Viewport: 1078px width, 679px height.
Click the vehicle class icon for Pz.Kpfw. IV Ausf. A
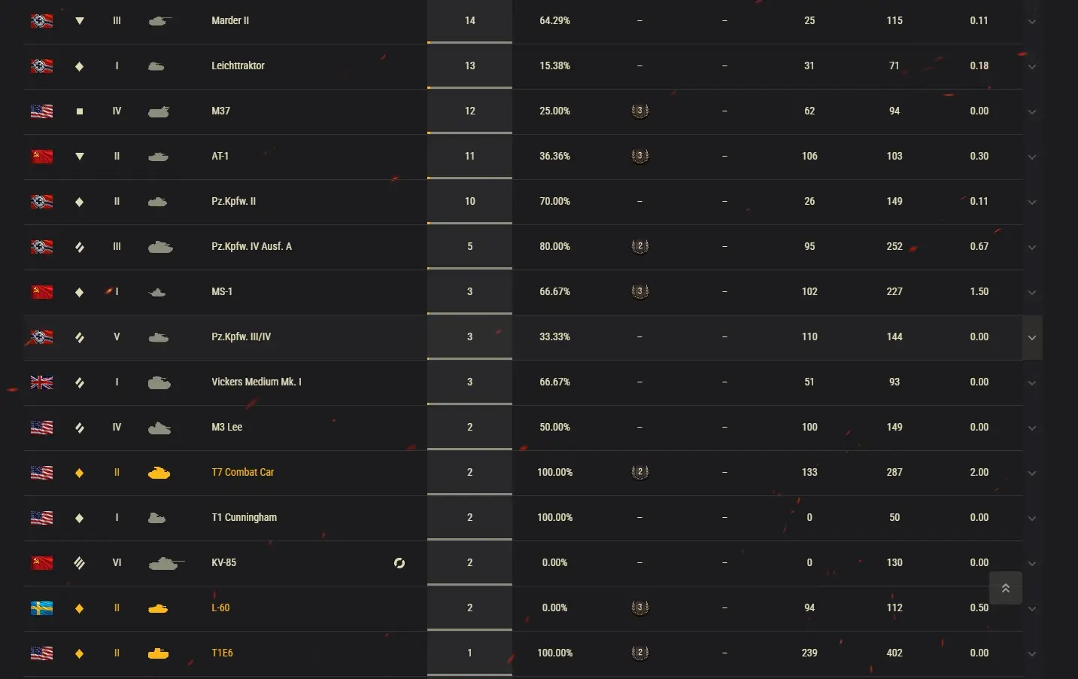79,247
